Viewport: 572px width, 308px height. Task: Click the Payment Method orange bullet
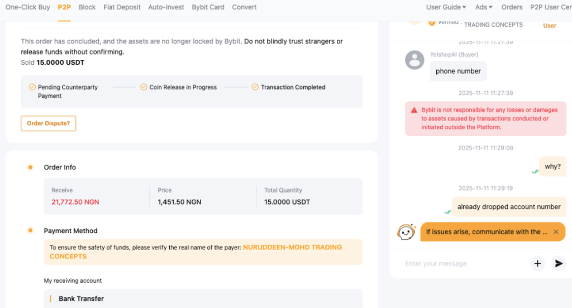tap(30, 230)
